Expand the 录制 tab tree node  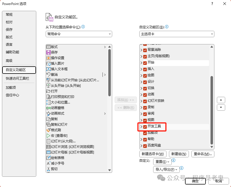[141, 107]
